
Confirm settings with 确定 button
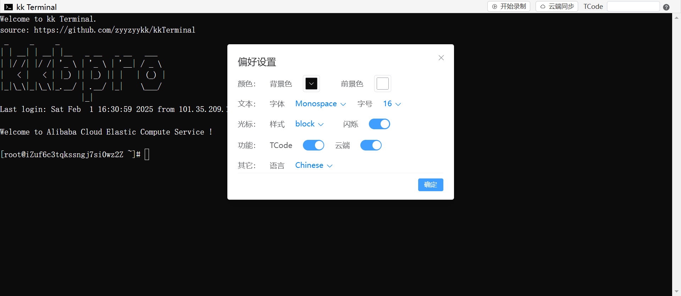tap(431, 185)
